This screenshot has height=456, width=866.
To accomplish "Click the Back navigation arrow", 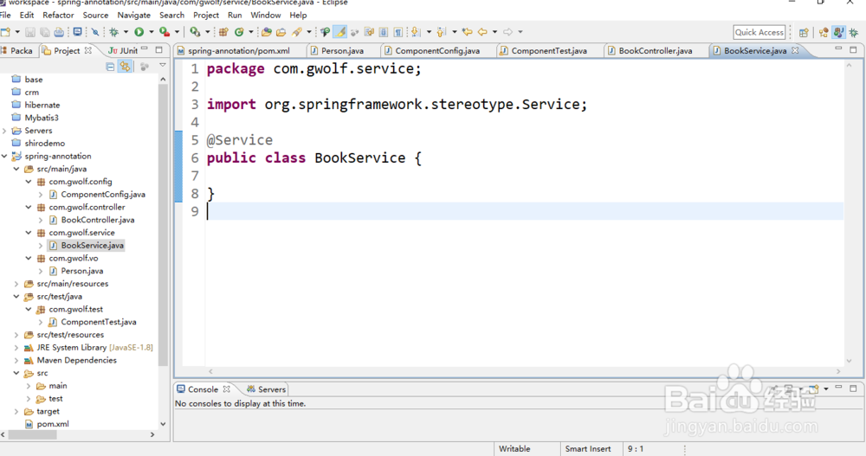I will (482, 32).
